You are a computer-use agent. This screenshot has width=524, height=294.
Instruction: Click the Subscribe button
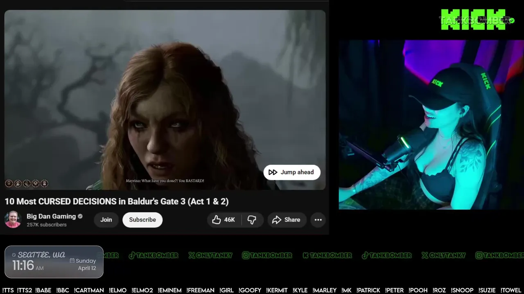[x=142, y=220]
